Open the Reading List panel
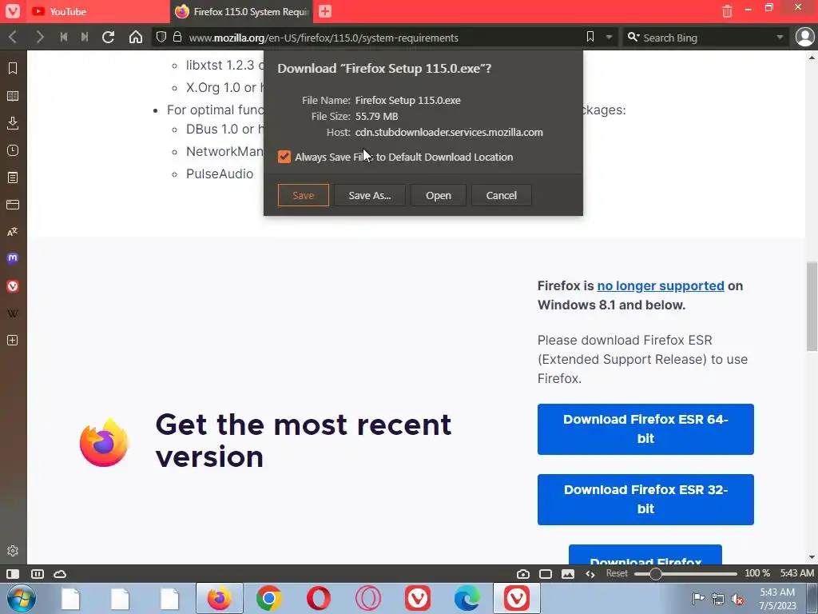The width and height of the screenshot is (818, 614). click(13, 96)
